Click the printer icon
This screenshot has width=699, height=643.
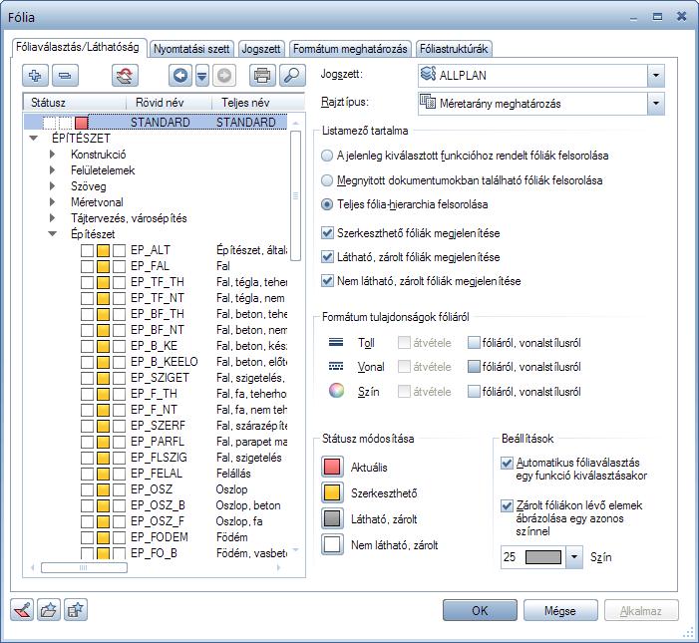262,76
